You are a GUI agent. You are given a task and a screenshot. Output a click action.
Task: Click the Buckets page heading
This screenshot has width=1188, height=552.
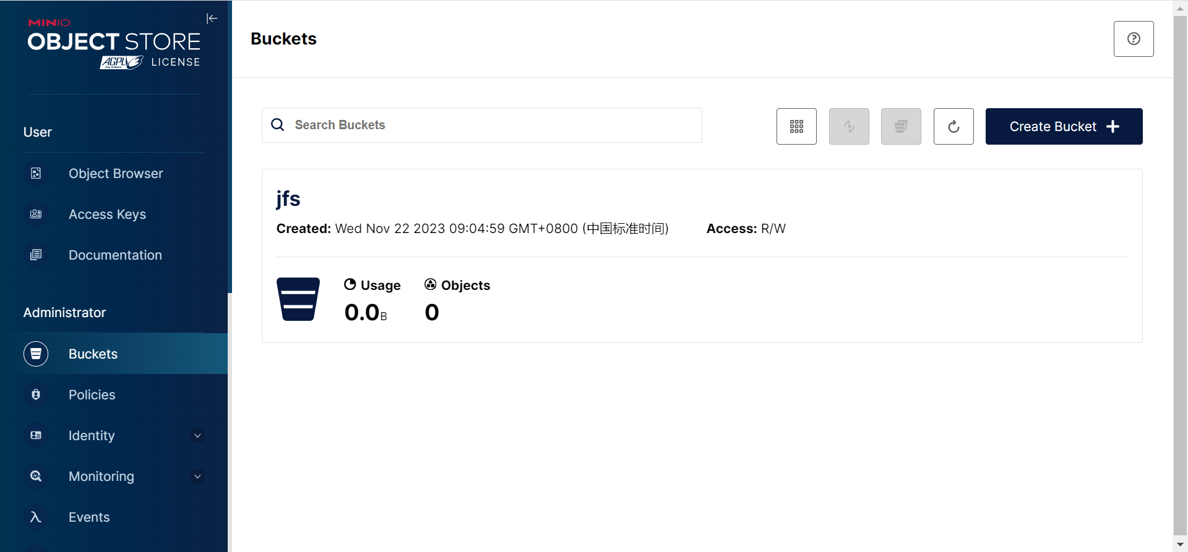[x=283, y=39]
